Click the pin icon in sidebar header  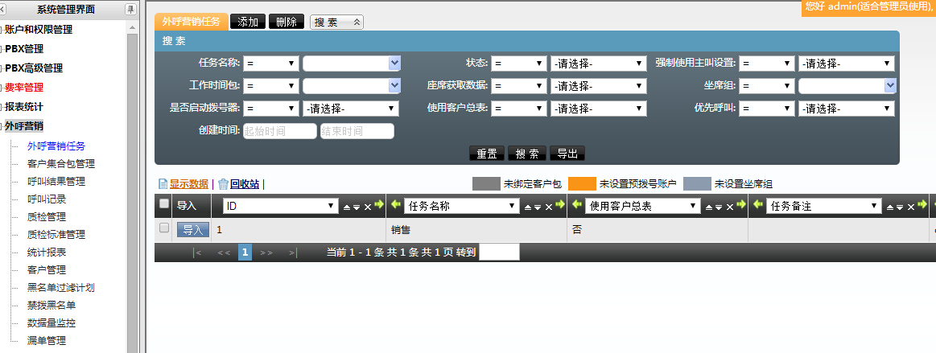coord(130,10)
